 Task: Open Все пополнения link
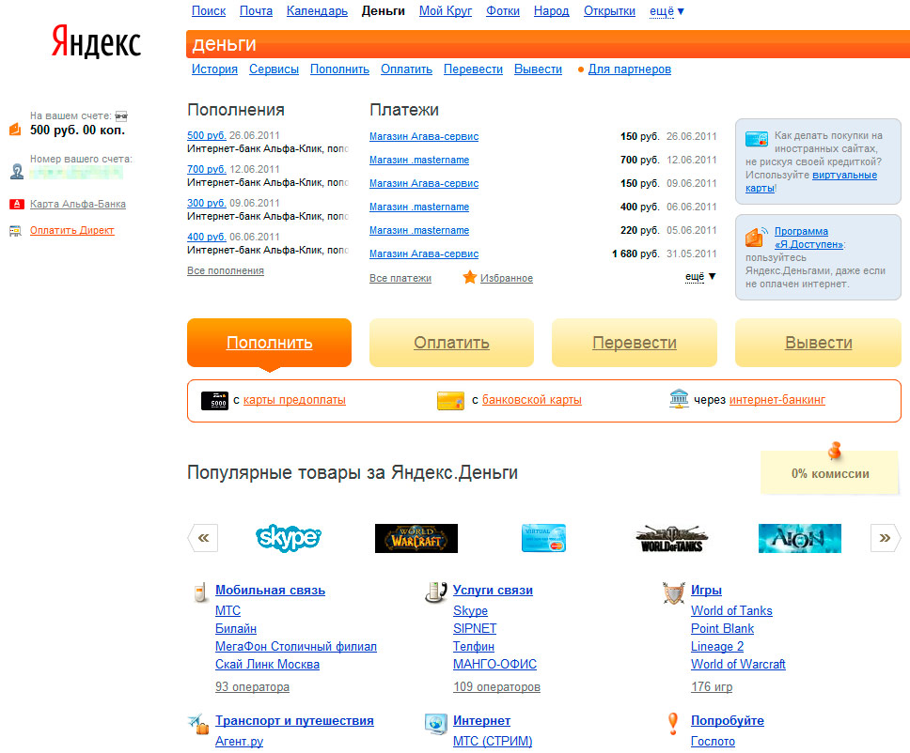pyautogui.click(x=226, y=270)
